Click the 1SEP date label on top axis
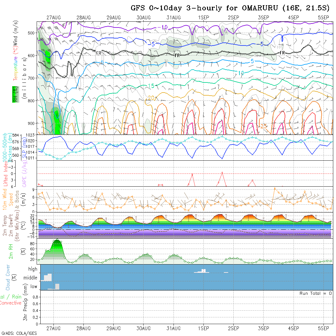Image resolution: width=336 pixels, height=336 pixels. pos(203,17)
